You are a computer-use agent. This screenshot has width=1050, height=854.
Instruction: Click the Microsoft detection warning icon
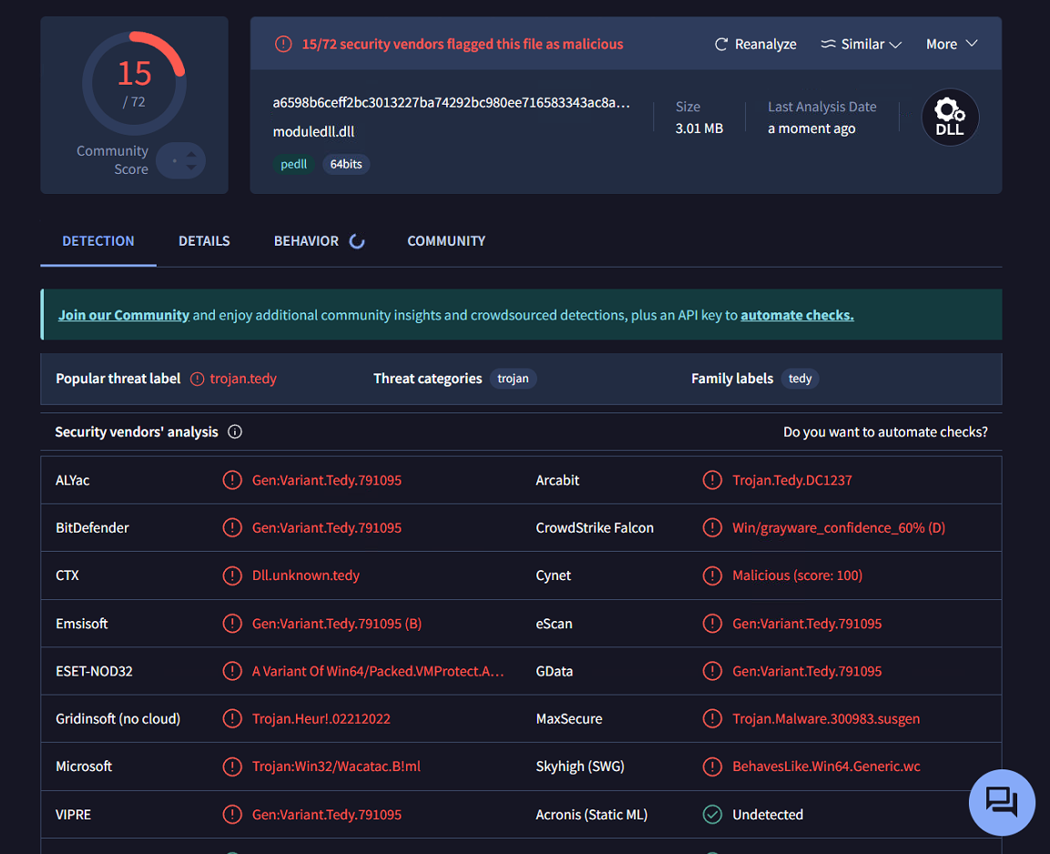point(232,767)
